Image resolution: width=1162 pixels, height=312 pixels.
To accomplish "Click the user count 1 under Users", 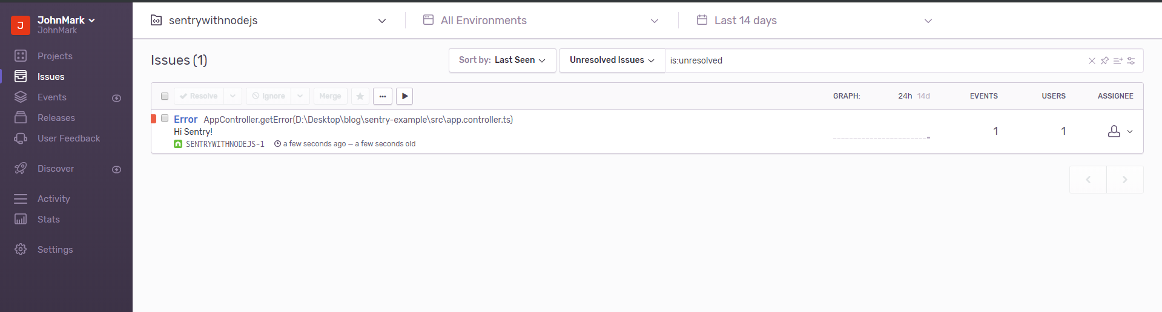I will [1063, 131].
